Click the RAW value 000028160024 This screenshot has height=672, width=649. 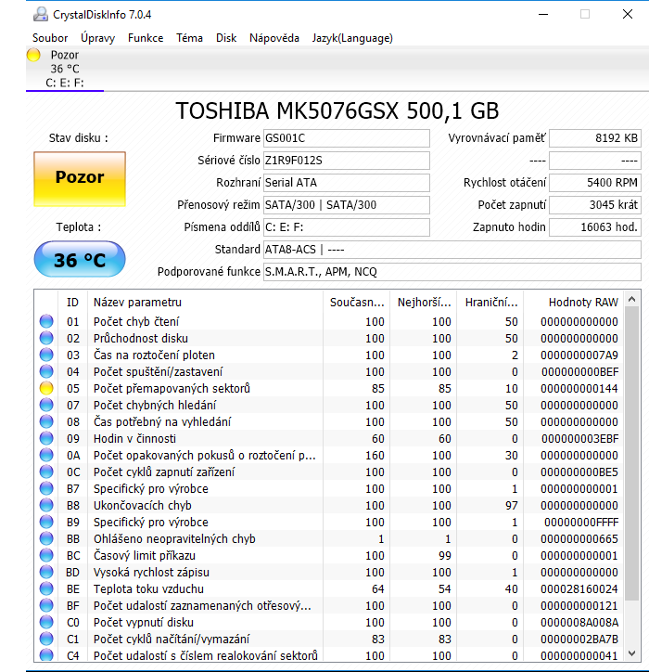[579, 588]
